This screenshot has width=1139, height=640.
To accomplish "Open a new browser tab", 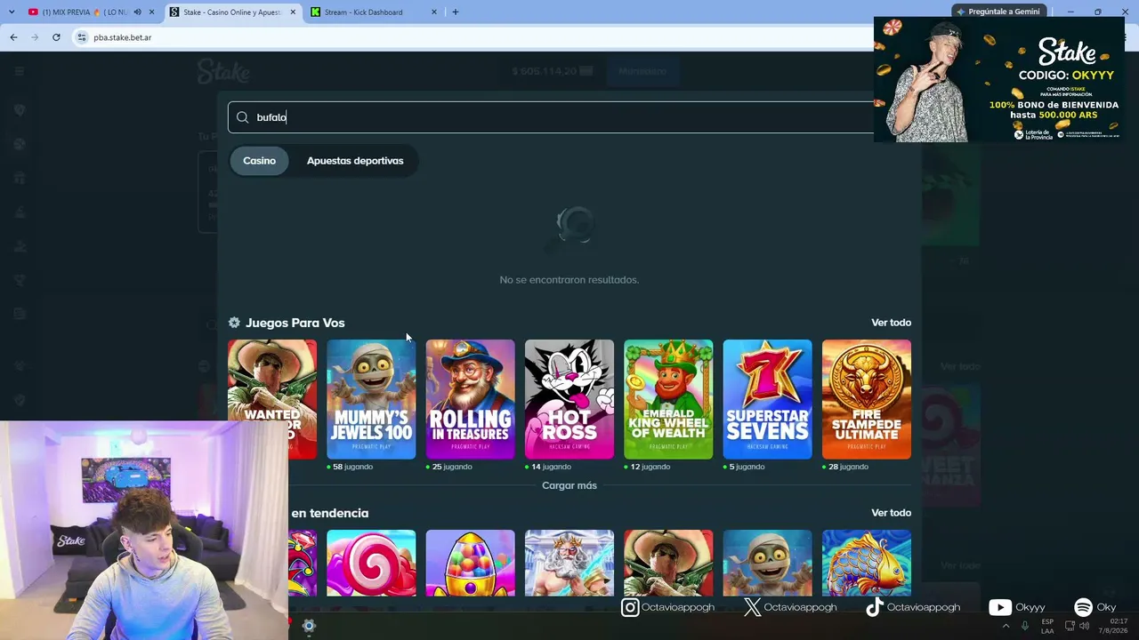I will [456, 12].
